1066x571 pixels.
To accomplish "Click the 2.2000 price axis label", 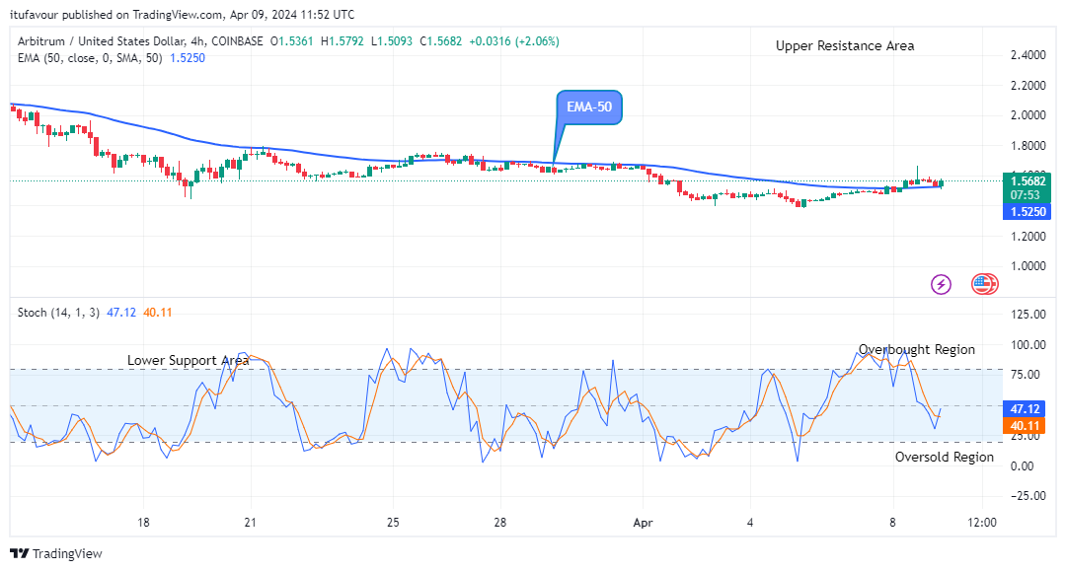I will click(x=1028, y=86).
